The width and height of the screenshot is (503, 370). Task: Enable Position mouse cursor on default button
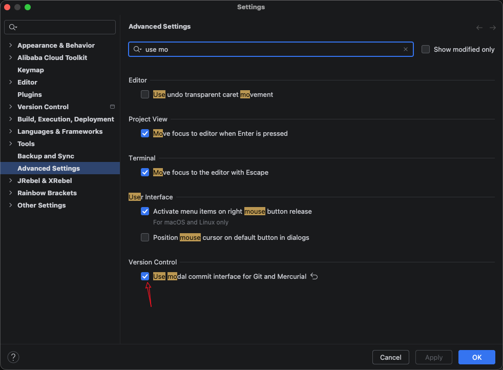[x=145, y=237]
